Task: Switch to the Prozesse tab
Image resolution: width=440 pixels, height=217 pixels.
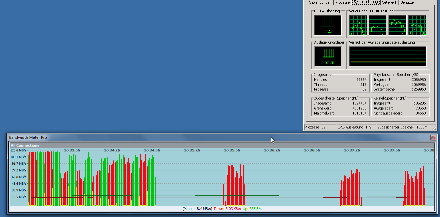Action: click(x=342, y=2)
